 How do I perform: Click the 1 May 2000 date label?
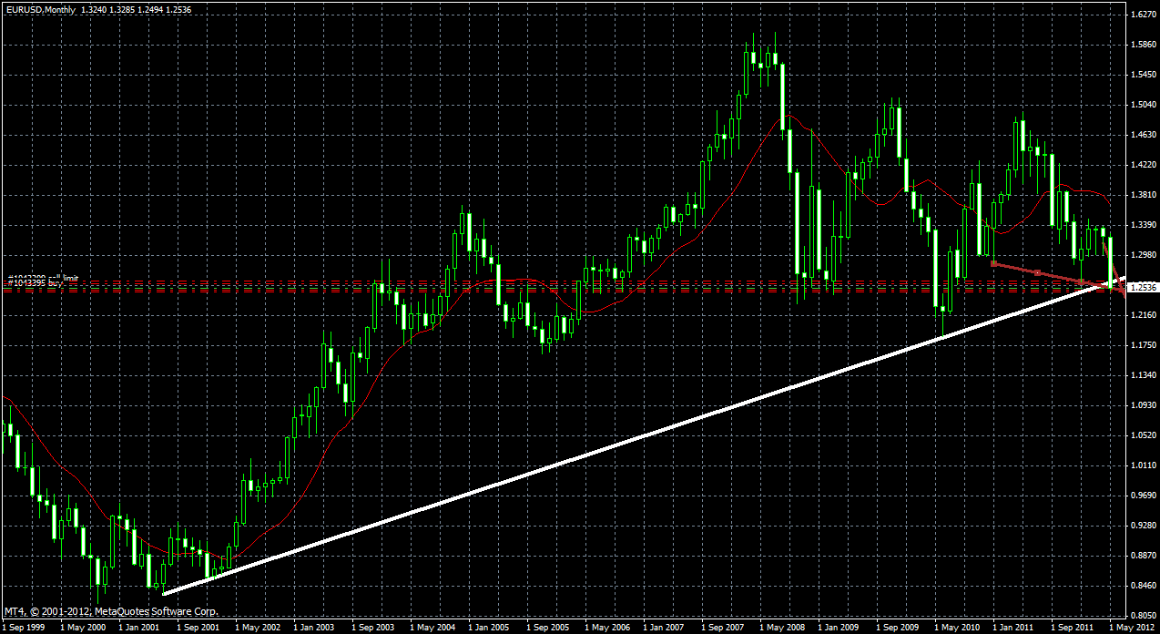82,628
